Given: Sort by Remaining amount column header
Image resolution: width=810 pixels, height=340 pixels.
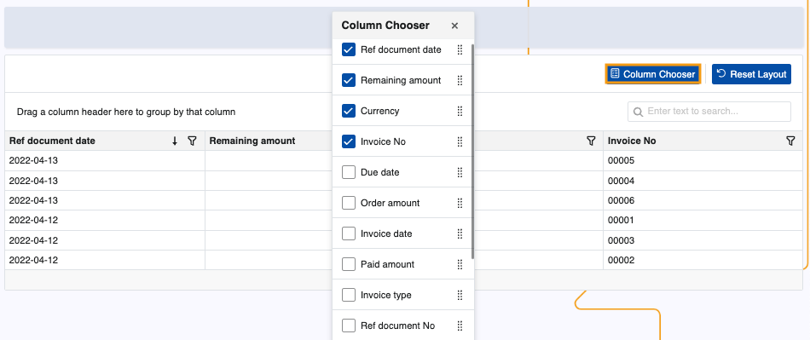Looking at the screenshot, I should (x=252, y=141).
